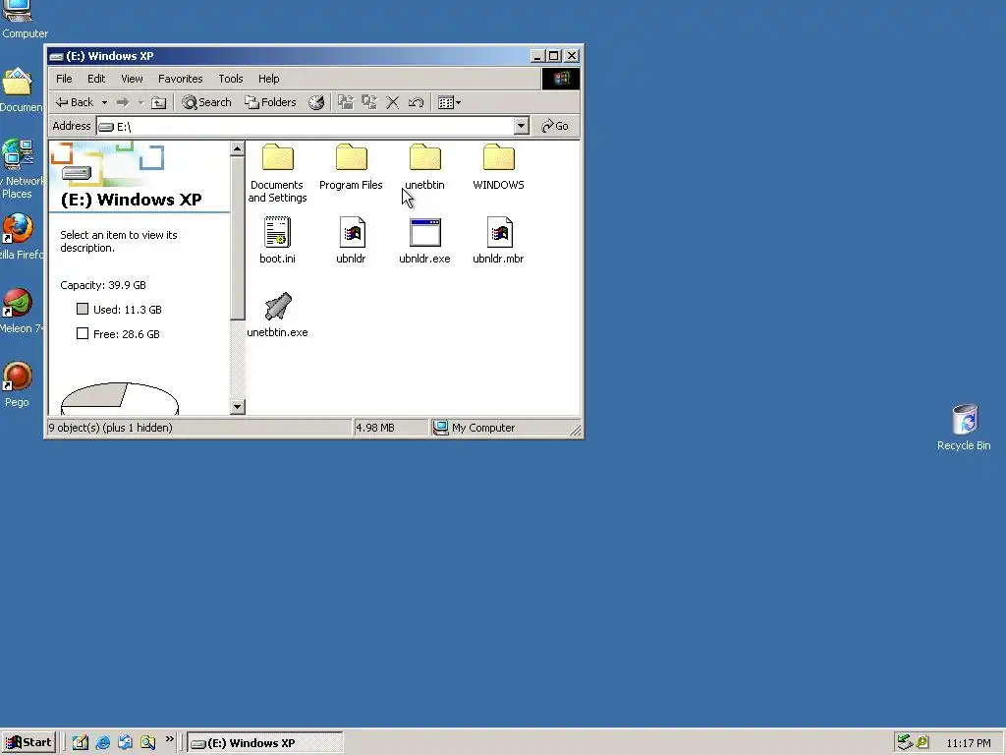
Task: Open the Back history dropdown arrow
Action: (x=104, y=102)
